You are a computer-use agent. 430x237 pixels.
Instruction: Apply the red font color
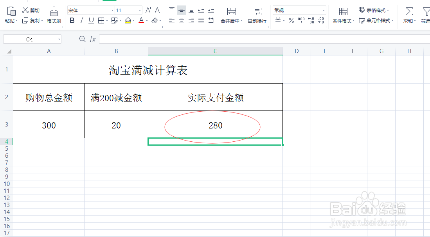click(141, 21)
